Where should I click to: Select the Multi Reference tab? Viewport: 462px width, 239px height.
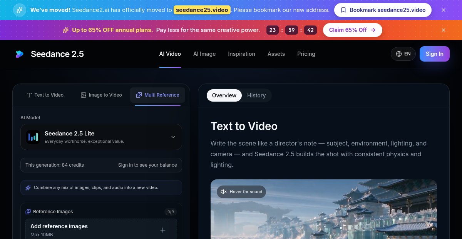click(x=157, y=95)
